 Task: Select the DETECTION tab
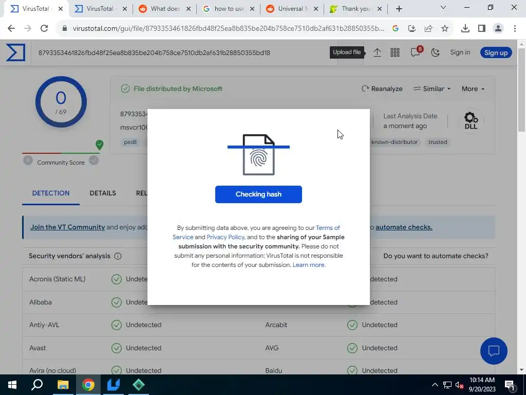tap(51, 193)
